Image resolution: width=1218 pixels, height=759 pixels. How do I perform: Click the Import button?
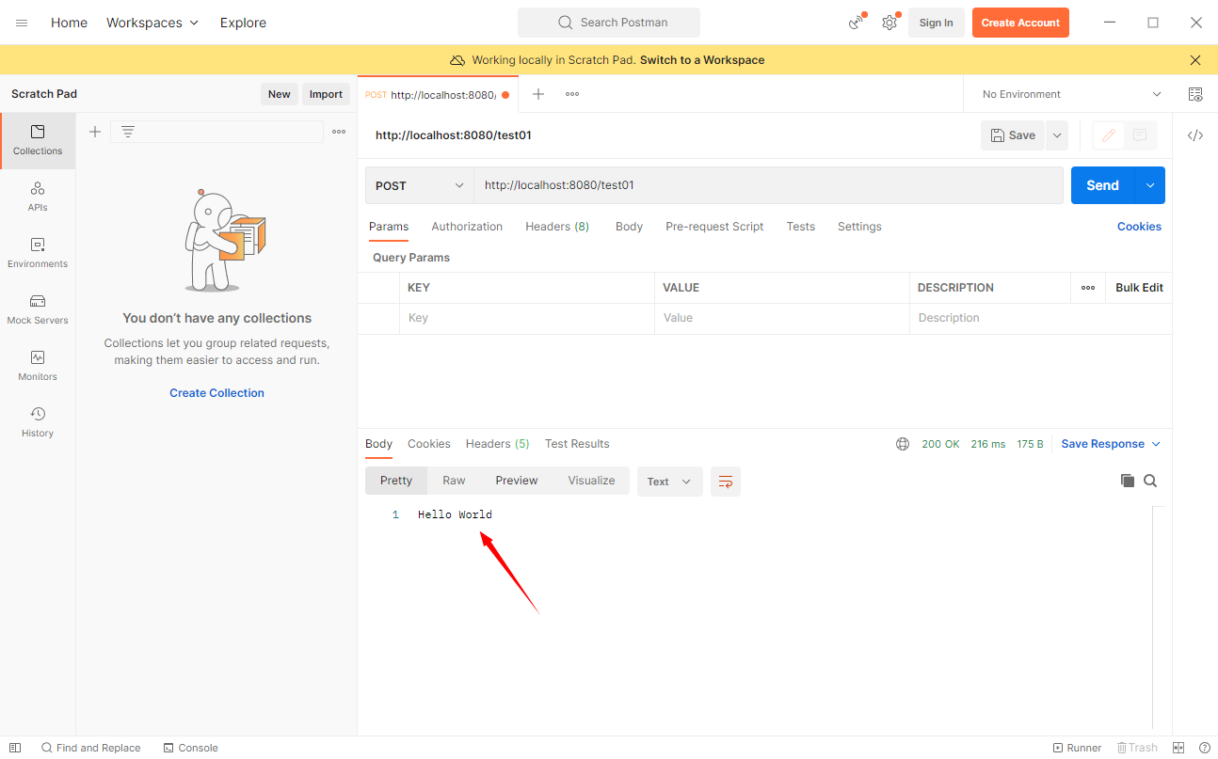[326, 94]
